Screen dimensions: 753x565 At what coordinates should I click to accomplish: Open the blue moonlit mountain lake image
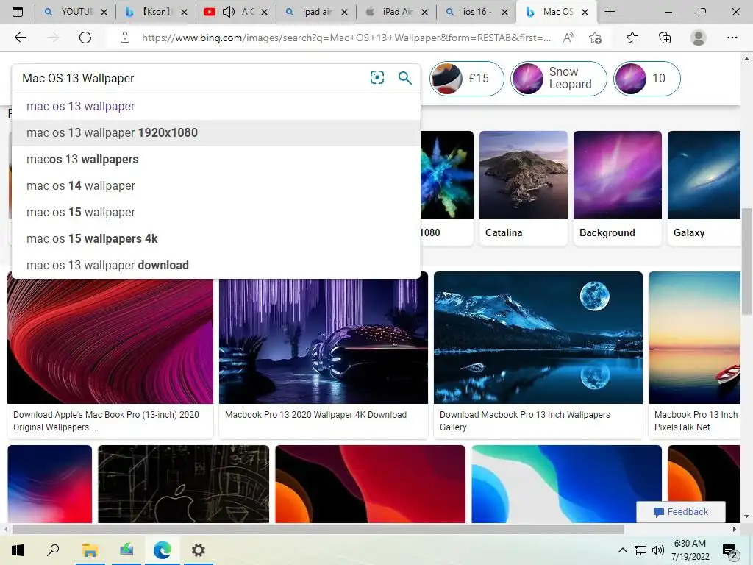pyautogui.click(x=538, y=338)
